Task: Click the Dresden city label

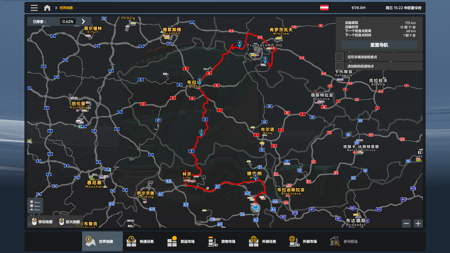Action: point(172,32)
